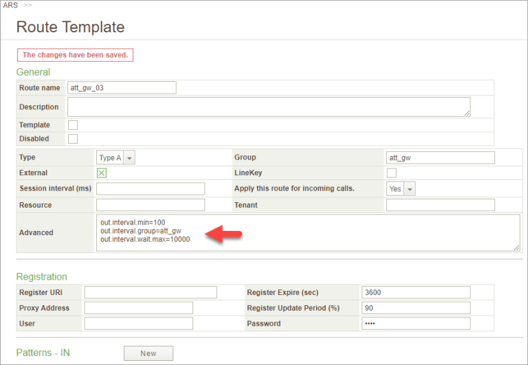This screenshot has height=365, width=528.
Task: Click the 'out.interval.group=att_gw' line
Action: (141, 231)
